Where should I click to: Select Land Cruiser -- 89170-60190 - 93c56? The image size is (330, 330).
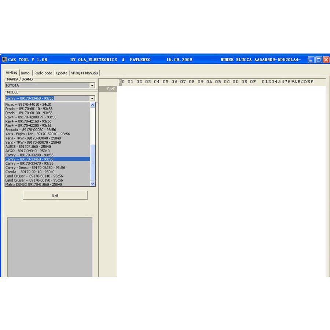[x=47, y=180]
